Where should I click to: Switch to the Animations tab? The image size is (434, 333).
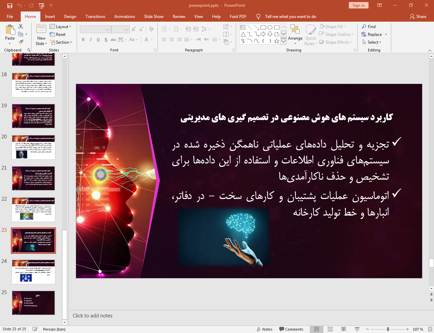(x=125, y=17)
